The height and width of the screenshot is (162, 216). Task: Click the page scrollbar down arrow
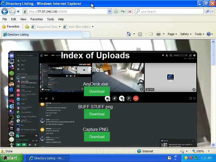click(x=213, y=145)
